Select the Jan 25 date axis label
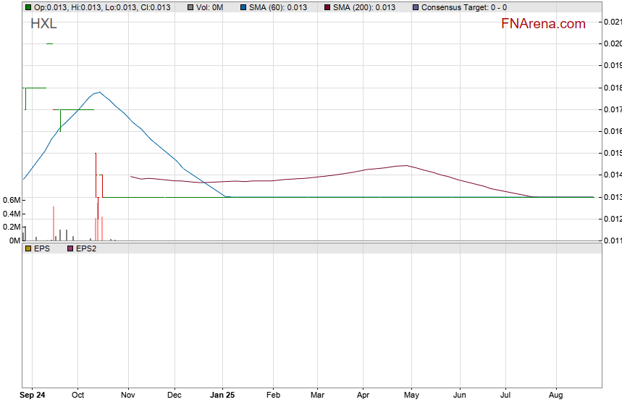 (222, 396)
